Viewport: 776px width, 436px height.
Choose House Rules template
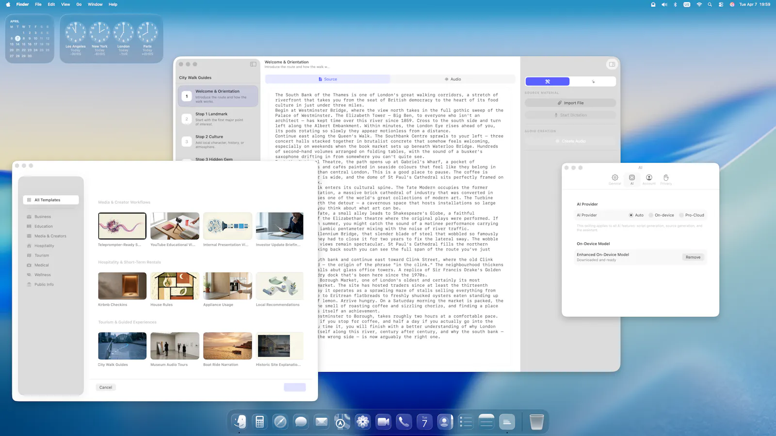click(175, 286)
